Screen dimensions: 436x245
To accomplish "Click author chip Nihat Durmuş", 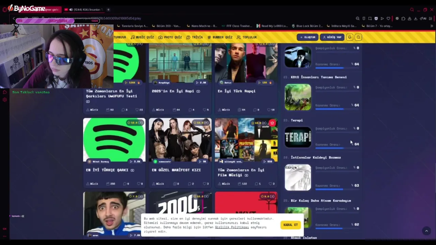I will (x=98, y=162).
